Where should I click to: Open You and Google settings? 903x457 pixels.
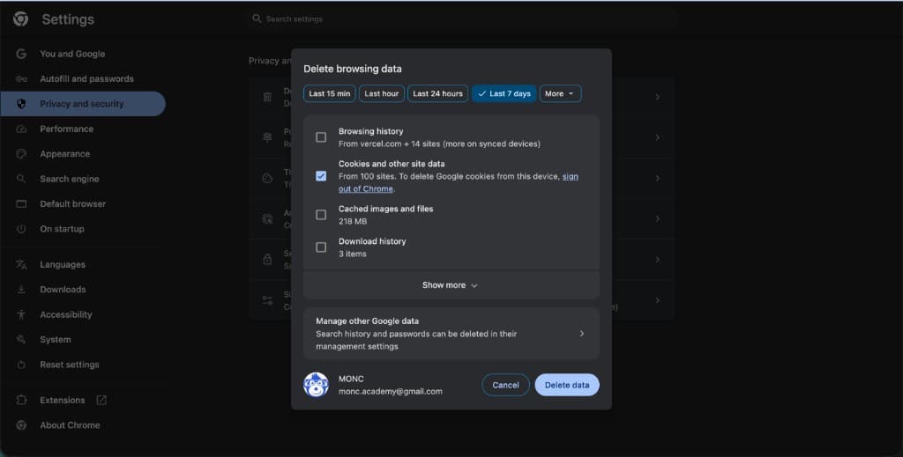coord(83,54)
